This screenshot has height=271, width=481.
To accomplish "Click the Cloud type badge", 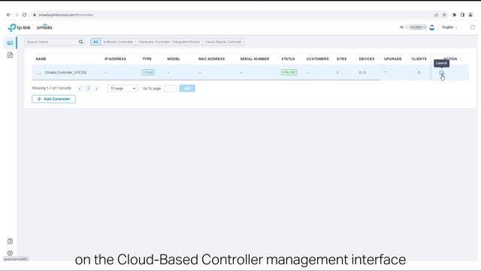I will coord(148,72).
